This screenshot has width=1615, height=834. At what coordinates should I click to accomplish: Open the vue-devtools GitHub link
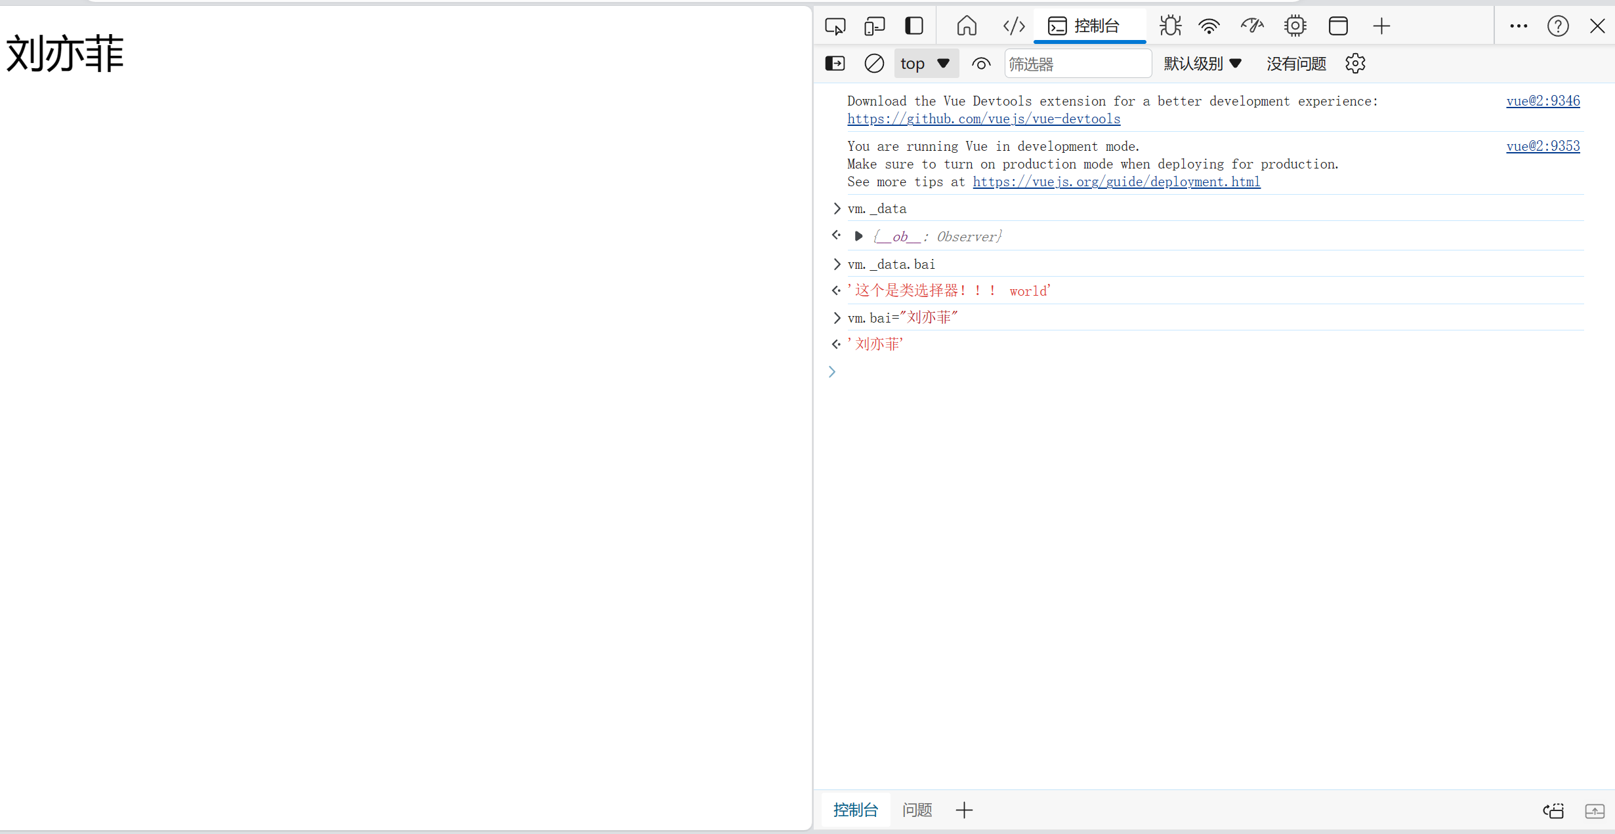[x=983, y=119]
